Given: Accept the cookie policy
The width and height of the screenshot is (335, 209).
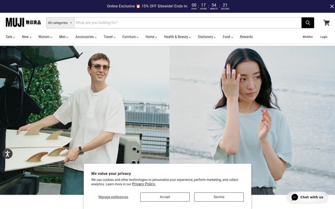Looking at the screenshot, I should pos(165,197).
